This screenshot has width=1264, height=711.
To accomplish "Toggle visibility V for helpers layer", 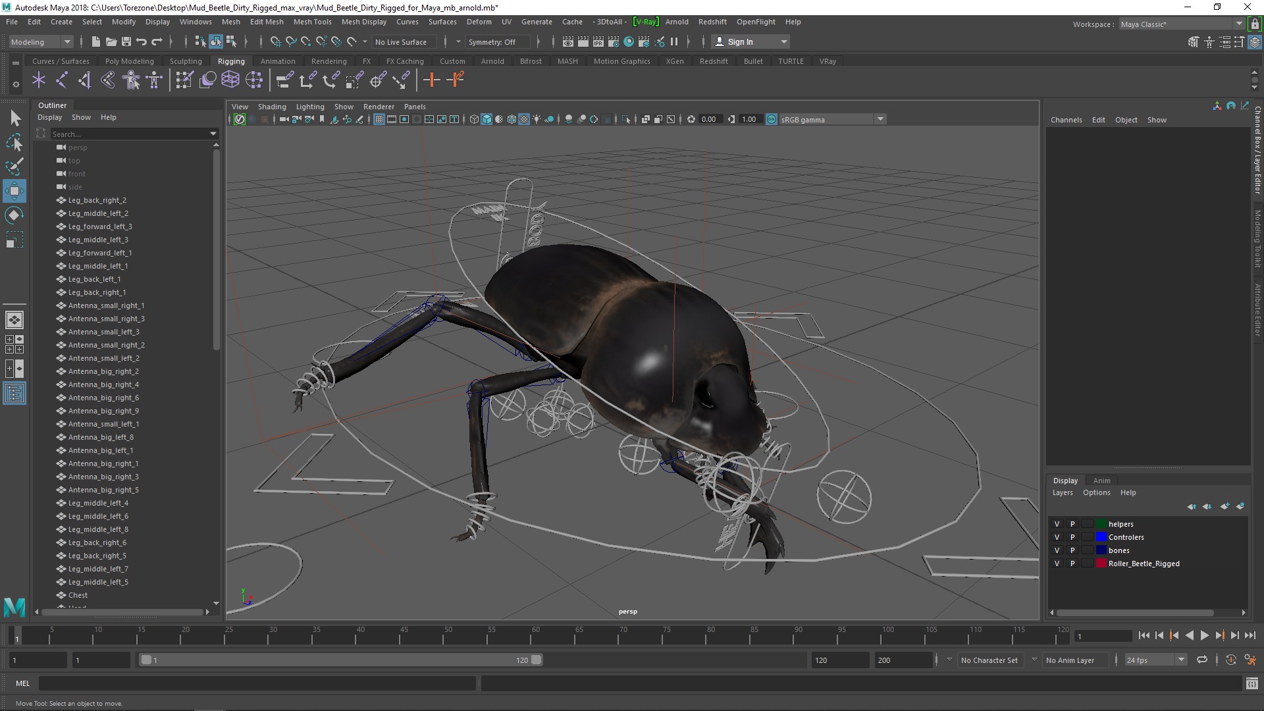I will point(1056,523).
